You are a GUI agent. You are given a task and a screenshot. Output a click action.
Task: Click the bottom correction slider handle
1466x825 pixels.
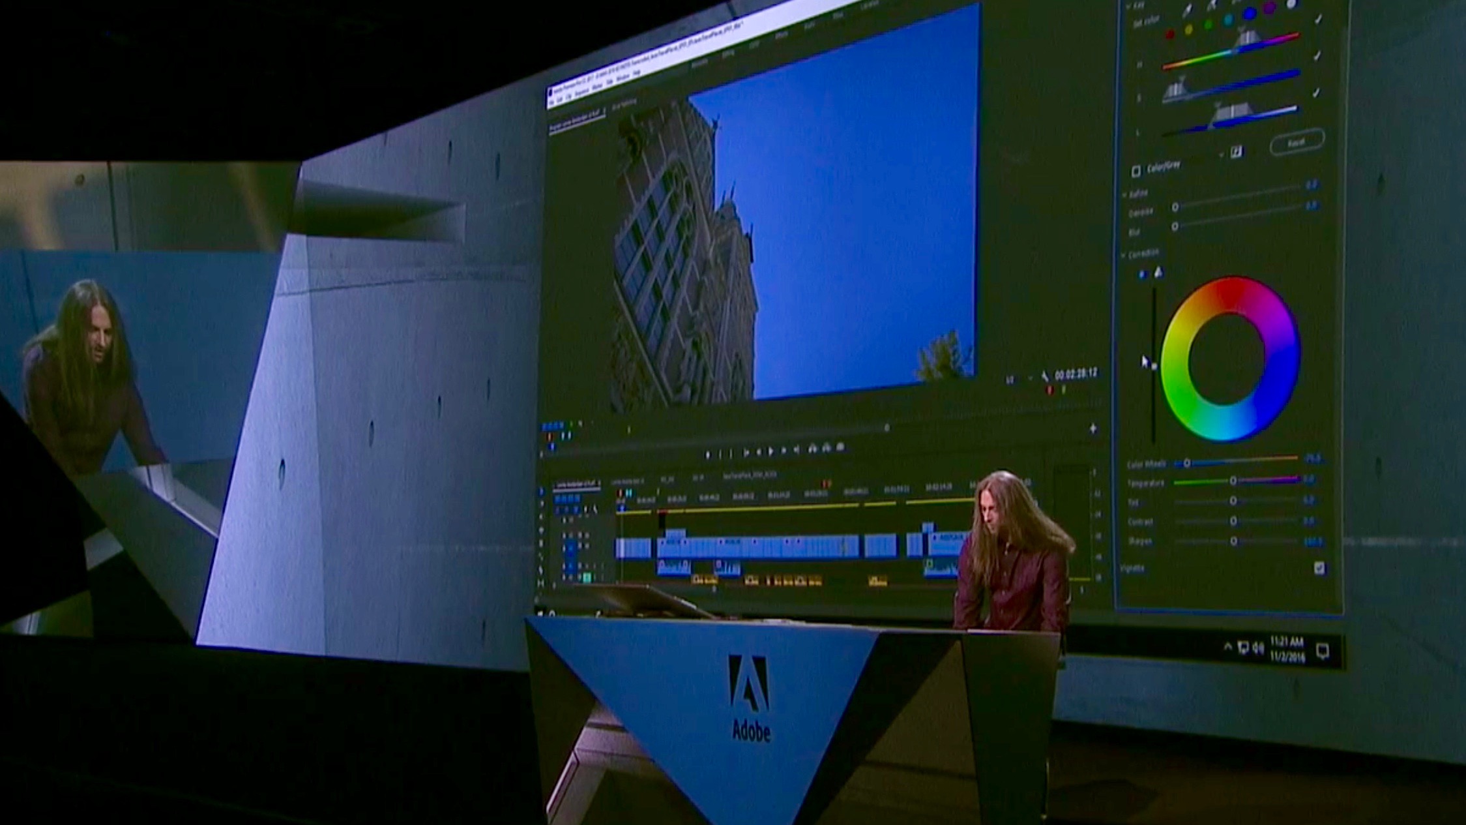coord(1233,541)
